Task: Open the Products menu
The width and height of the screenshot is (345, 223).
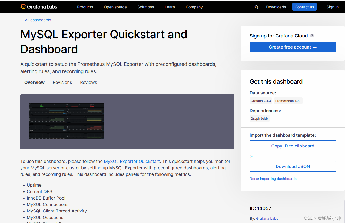Action: [x=85, y=7]
